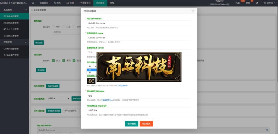Choose 开 option in open dropdown list
Viewport: 278px width, 134px height.
tap(92, 72)
